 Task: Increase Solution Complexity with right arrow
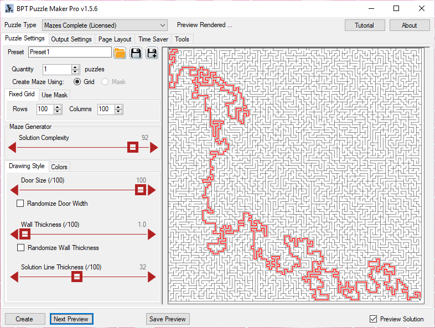click(x=154, y=148)
